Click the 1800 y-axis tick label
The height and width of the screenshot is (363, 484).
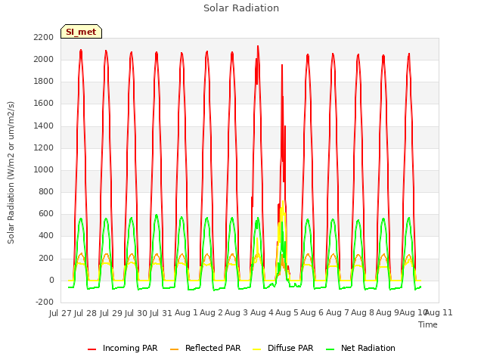coord(44,82)
